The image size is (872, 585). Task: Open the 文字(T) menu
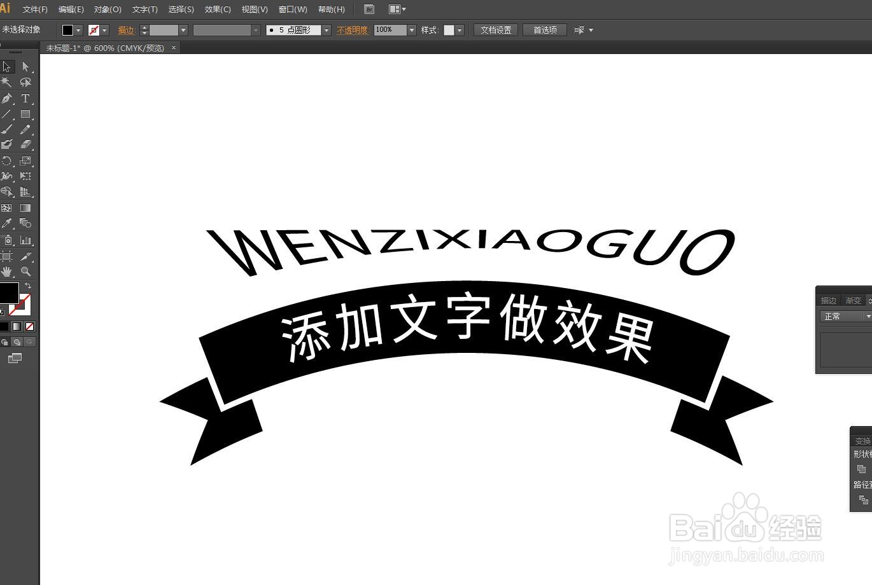[144, 10]
